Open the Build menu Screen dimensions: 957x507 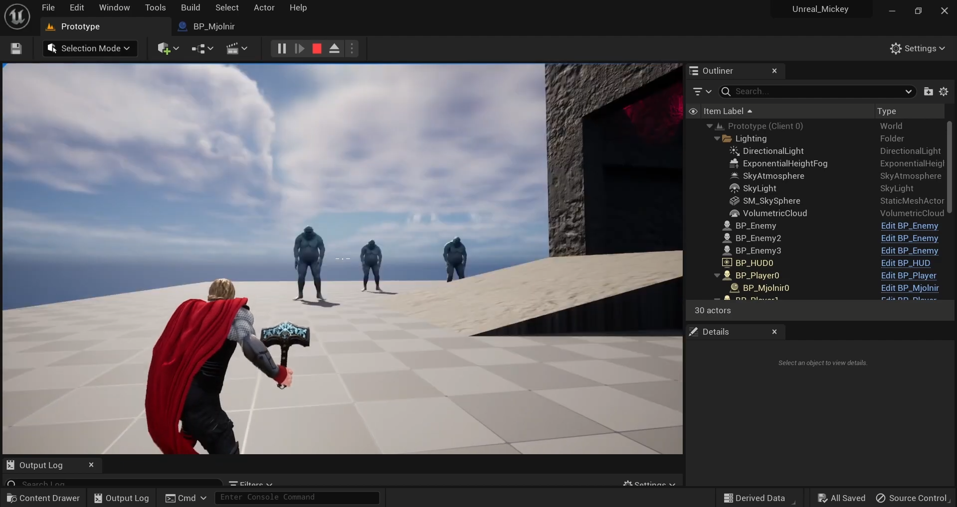[191, 7]
